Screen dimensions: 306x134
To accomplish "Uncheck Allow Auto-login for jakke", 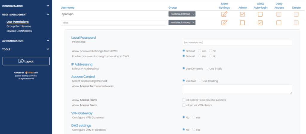I will tap(260, 23).
